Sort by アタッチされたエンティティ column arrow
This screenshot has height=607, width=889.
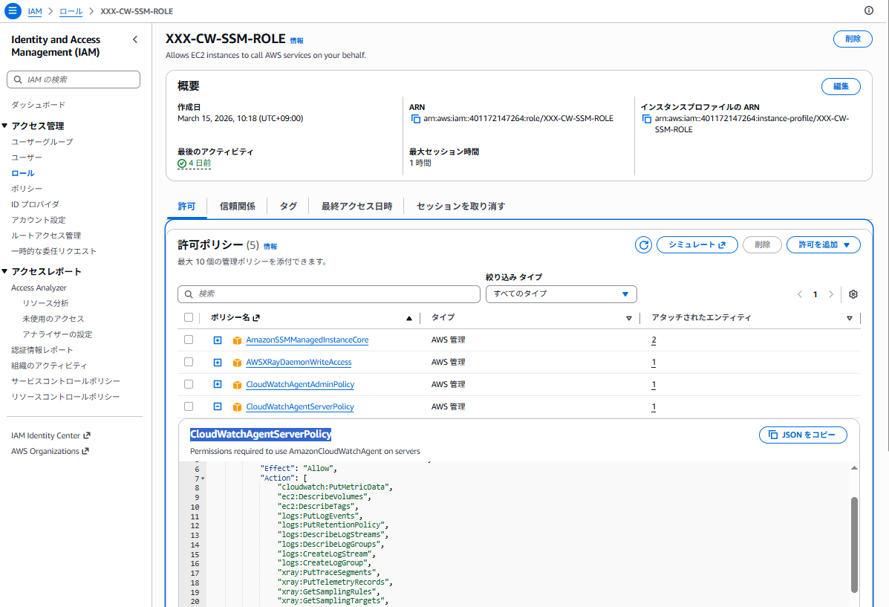tap(850, 318)
